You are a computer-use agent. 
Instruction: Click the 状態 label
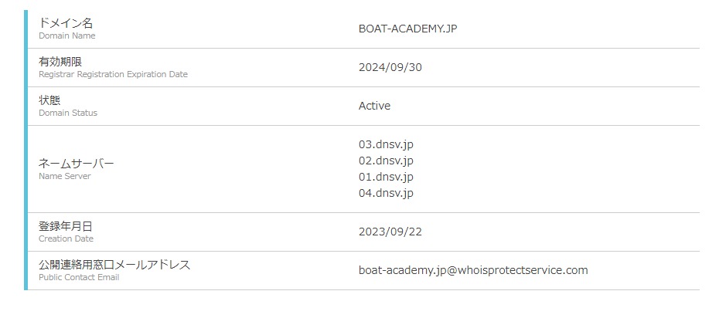click(49, 100)
